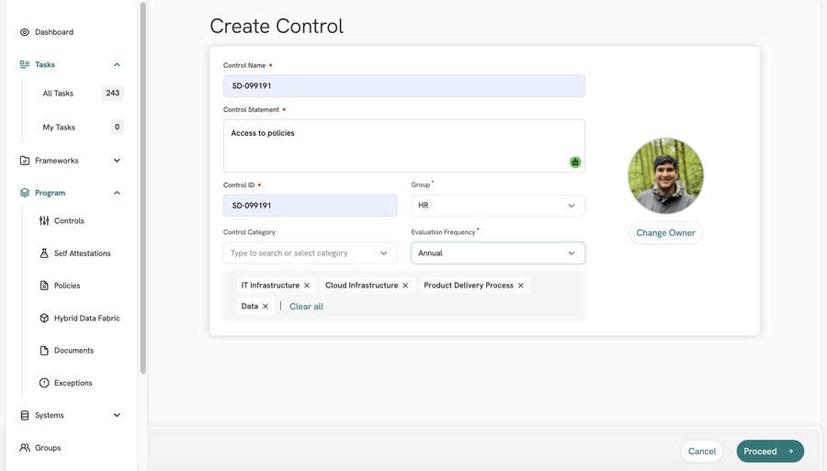Viewport: 827px width, 471px height.
Task: Open My Tasks list
Action: [x=59, y=127]
